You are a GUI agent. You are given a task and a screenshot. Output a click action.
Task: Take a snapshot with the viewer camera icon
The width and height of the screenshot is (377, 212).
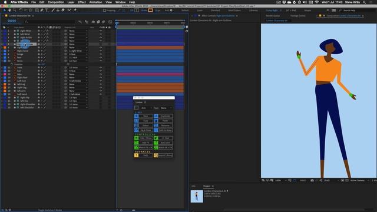click(312, 180)
